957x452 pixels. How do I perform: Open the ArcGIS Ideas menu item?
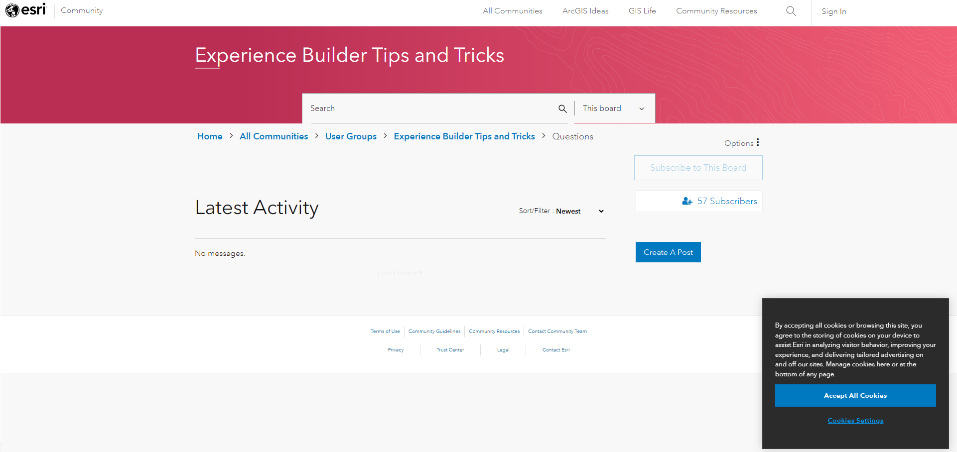[x=585, y=10]
